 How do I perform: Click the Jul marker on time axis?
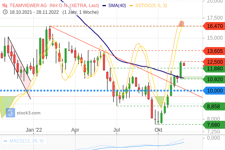pyautogui.click(x=117, y=130)
